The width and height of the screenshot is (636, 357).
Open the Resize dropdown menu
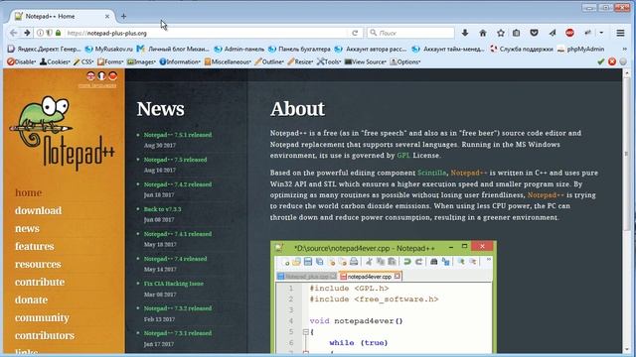click(x=300, y=61)
